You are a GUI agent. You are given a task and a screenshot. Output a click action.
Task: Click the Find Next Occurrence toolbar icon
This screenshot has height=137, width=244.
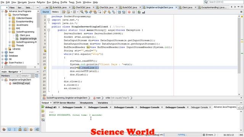click(91, 12)
